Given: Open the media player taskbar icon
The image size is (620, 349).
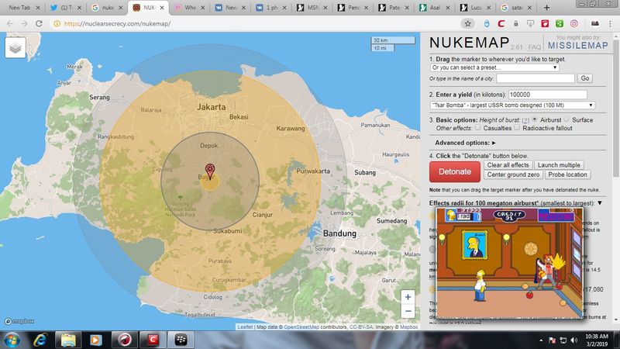Looking at the screenshot, I should click(95, 340).
